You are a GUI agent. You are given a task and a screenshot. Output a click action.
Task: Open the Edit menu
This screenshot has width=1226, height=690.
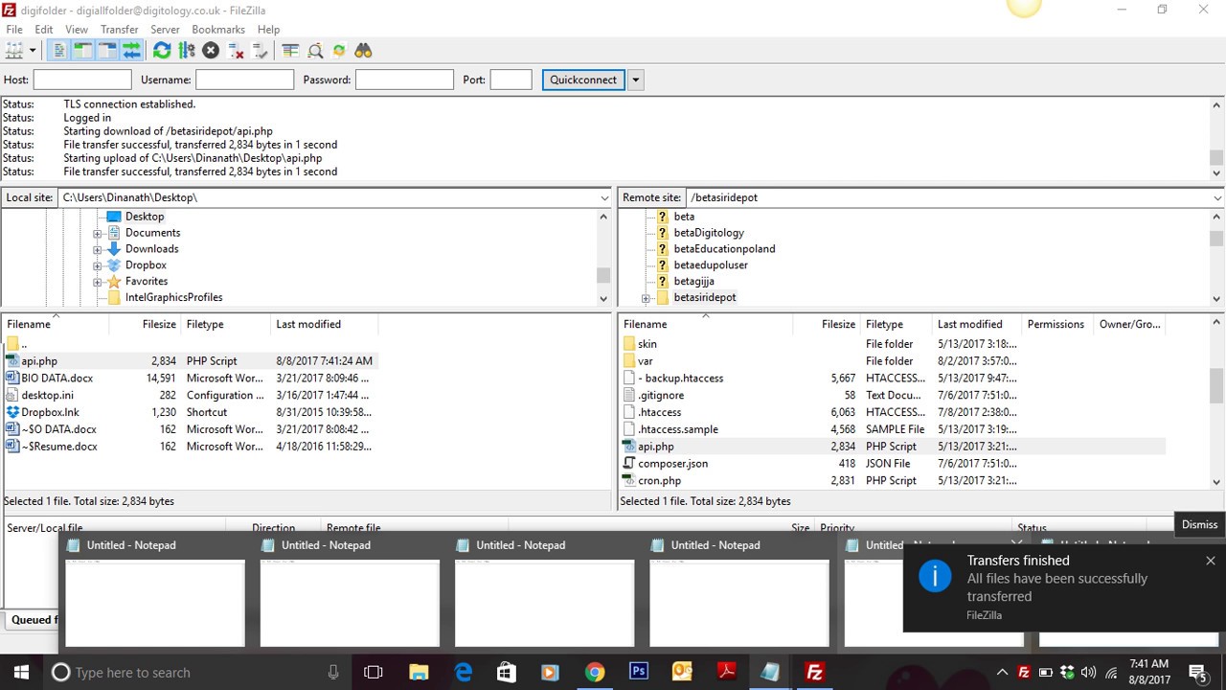44,30
